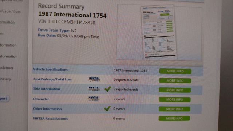
Task: Open MORE INFO for Odometer
Action: [175, 99]
